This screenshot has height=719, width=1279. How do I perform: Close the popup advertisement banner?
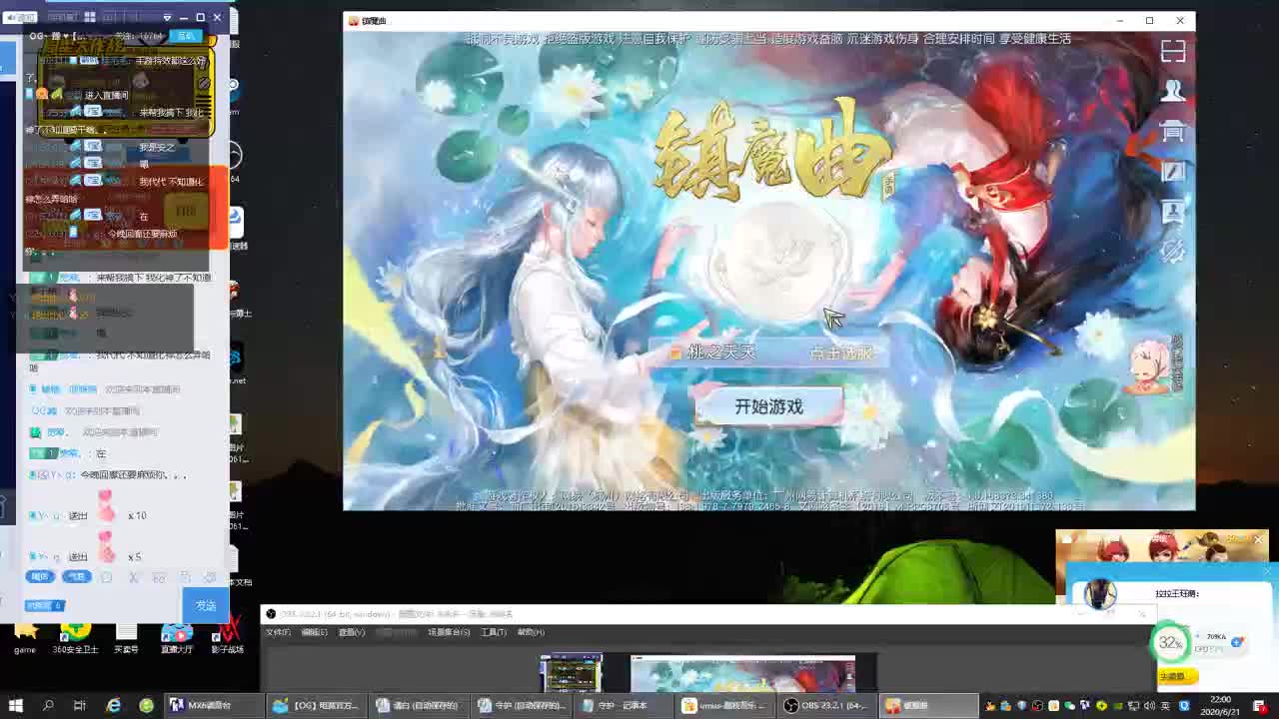point(1259,539)
